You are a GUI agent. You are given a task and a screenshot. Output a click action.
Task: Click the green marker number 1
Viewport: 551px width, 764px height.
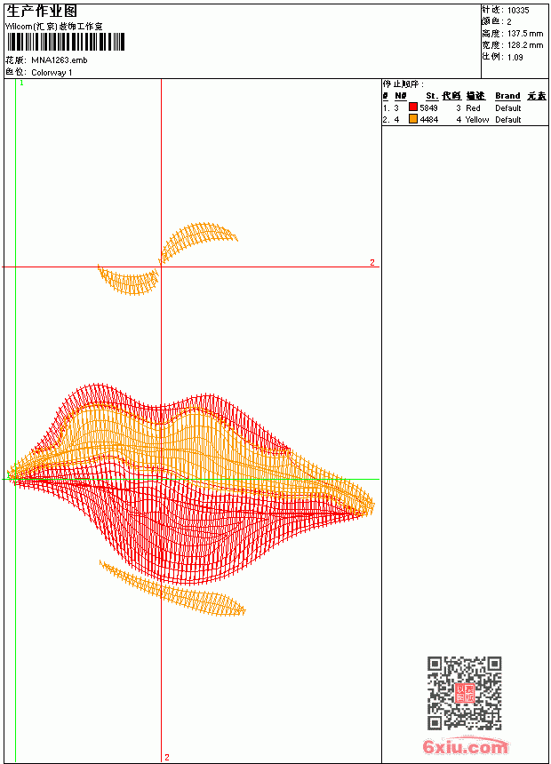tap(21, 84)
